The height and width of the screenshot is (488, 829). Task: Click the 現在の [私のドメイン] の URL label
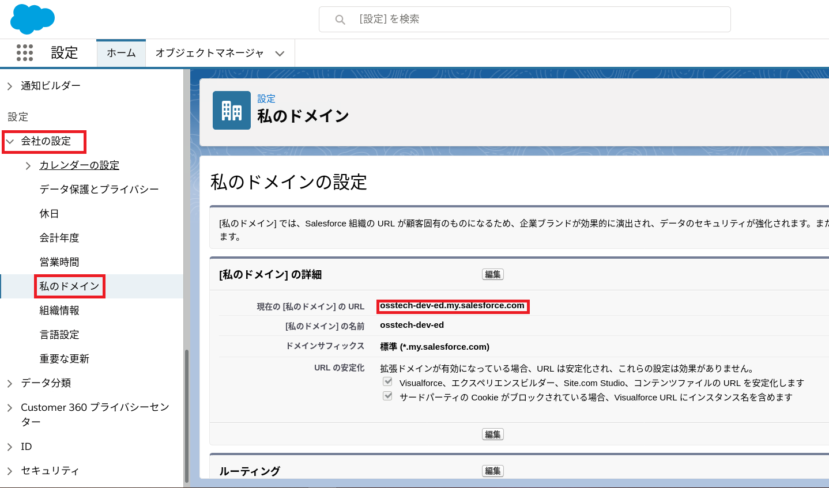coord(311,307)
